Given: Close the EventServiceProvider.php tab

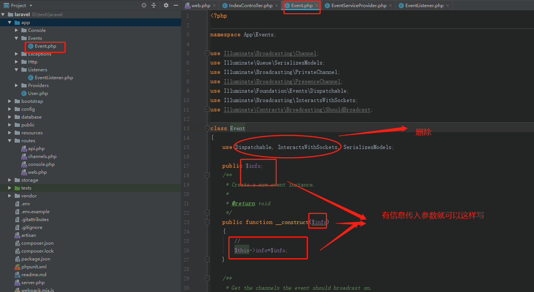Looking at the screenshot, I should pyautogui.click(x=390, y=6).
